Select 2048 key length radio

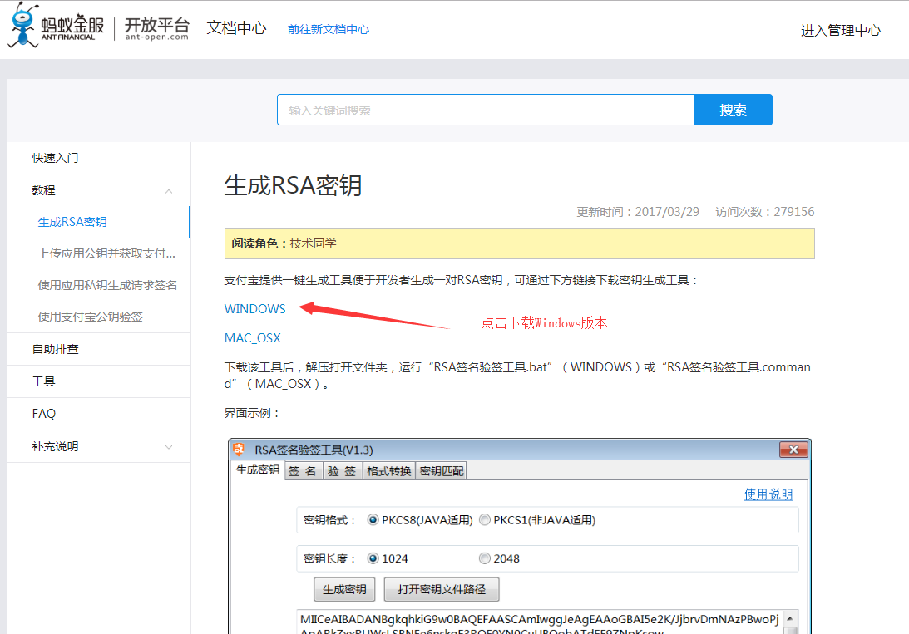(485, 558)
